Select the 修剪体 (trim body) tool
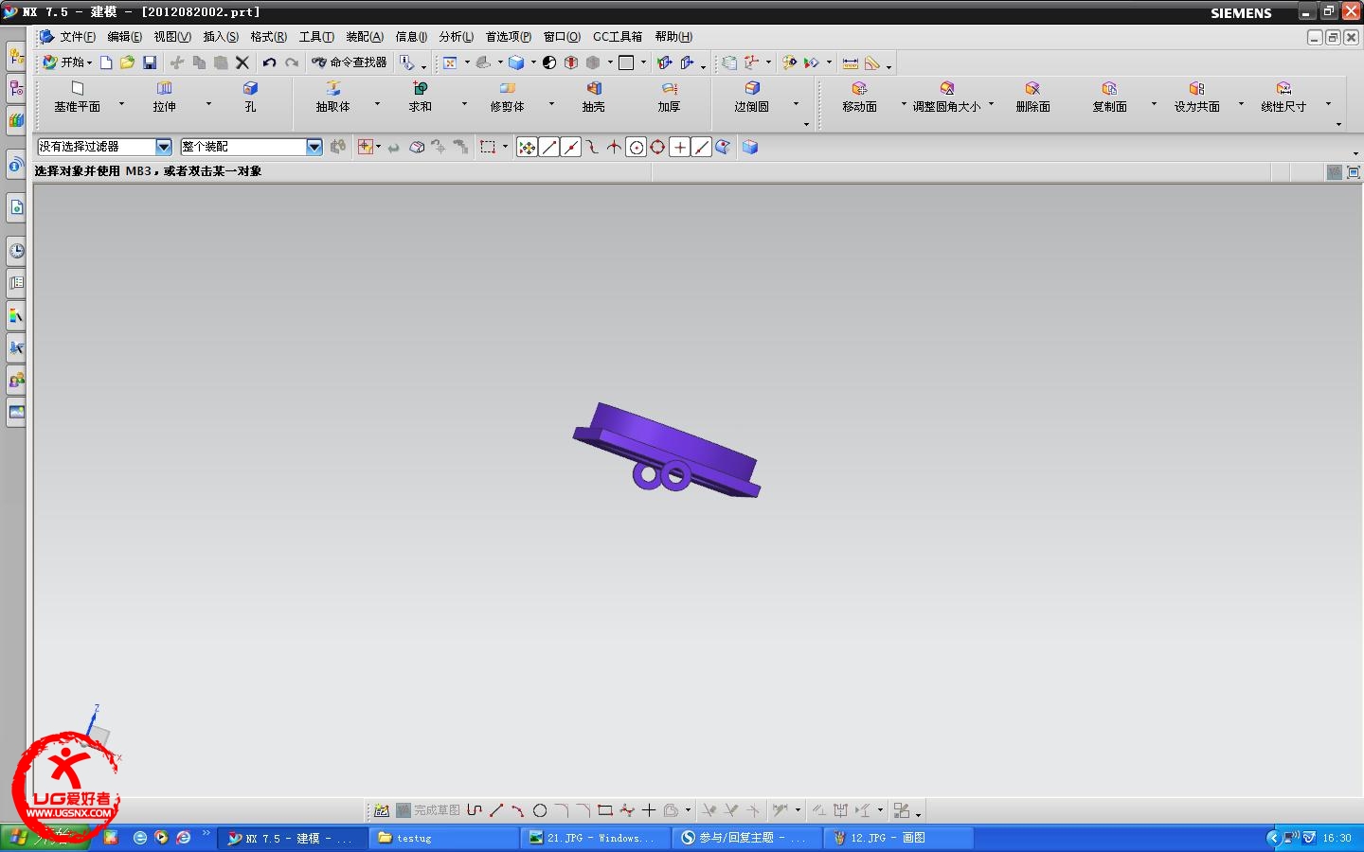This screenshot has height=852, width=1364. pos(507,98)
